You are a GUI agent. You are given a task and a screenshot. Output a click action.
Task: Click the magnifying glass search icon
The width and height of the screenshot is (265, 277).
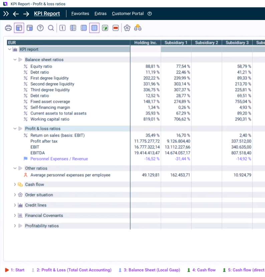[51, 28]
